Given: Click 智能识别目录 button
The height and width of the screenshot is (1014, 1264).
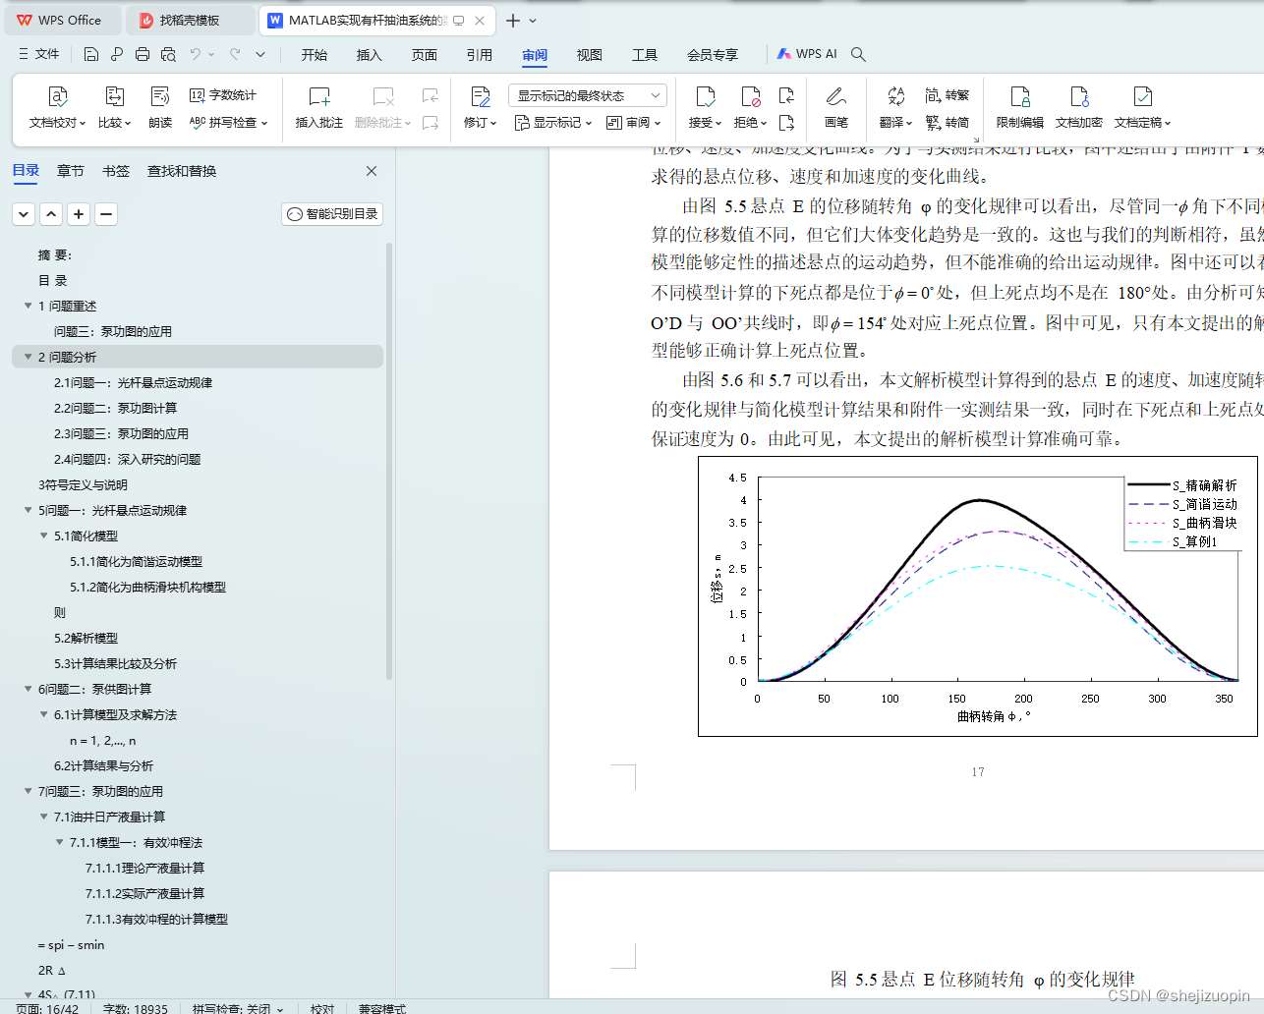Looking at the screenshot, I should point(332,213).
